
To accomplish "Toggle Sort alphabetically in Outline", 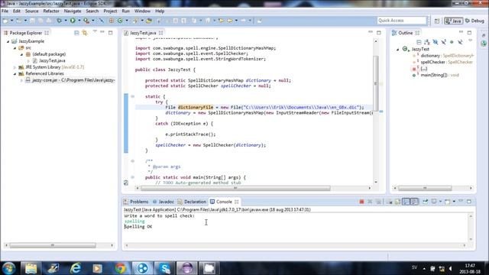I will pyautogui.click(x=427, y=42).
